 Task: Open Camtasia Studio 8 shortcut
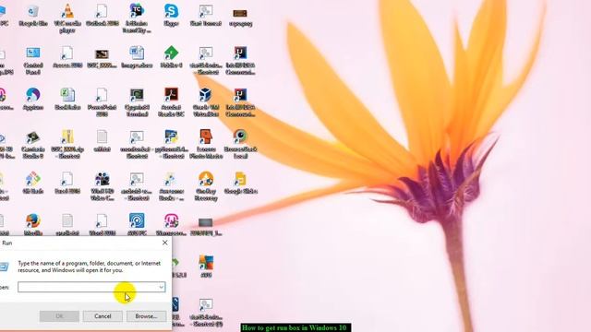pos(33,137)
